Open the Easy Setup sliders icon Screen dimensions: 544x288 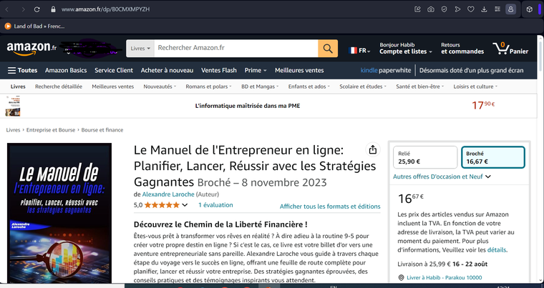[497, 9]
